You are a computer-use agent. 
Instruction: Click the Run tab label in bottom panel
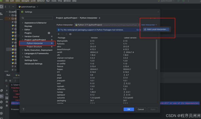coord(8,75)
